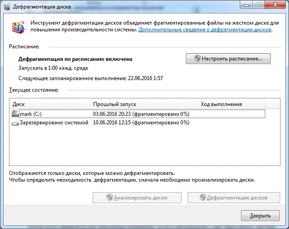The image size is (289, 229).
Task: Click Дефрагментация дисков button
Action: coord(234,198)
